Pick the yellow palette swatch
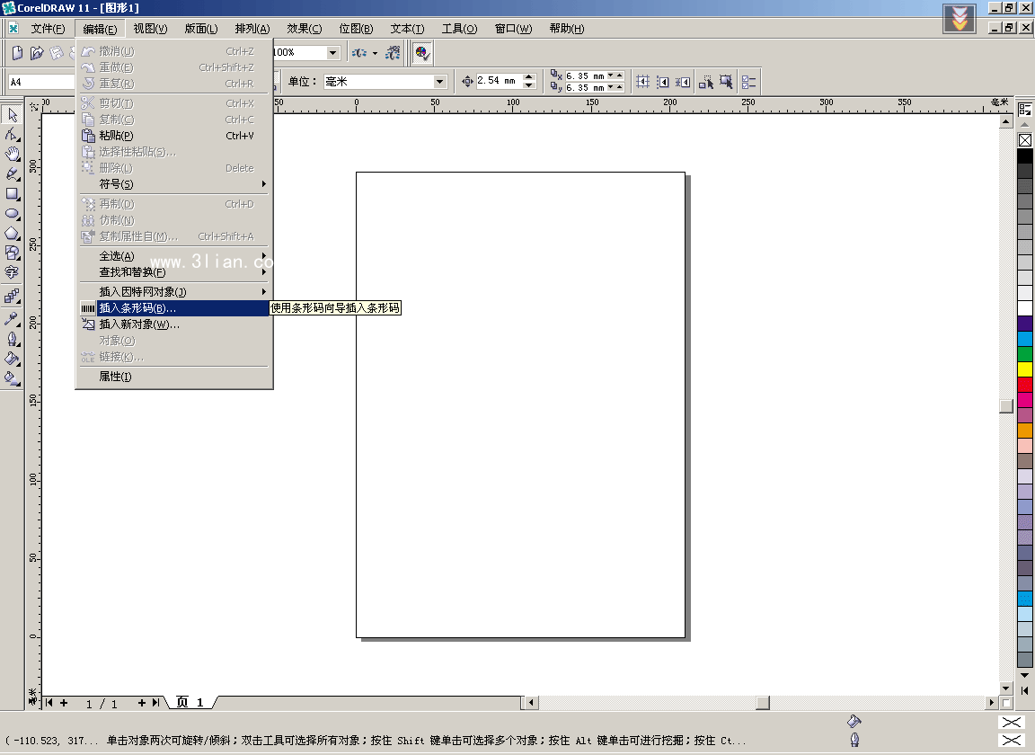1035x755 pixels. click(x=1024, y=369)
